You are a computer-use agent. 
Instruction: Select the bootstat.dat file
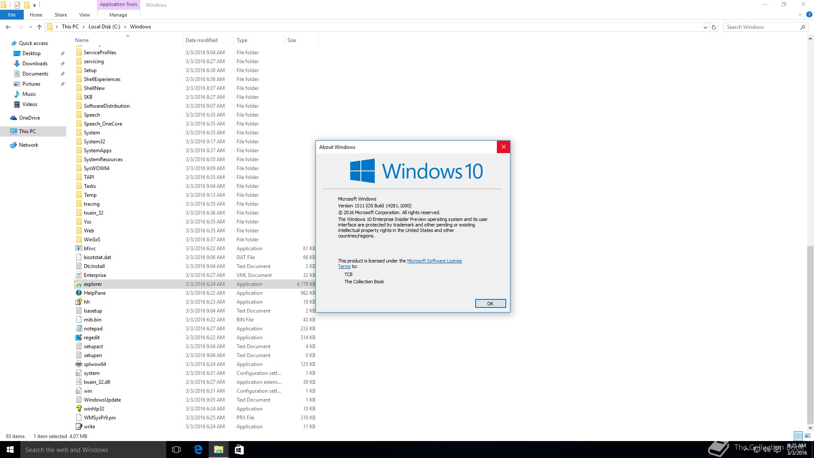click(98, 257)
